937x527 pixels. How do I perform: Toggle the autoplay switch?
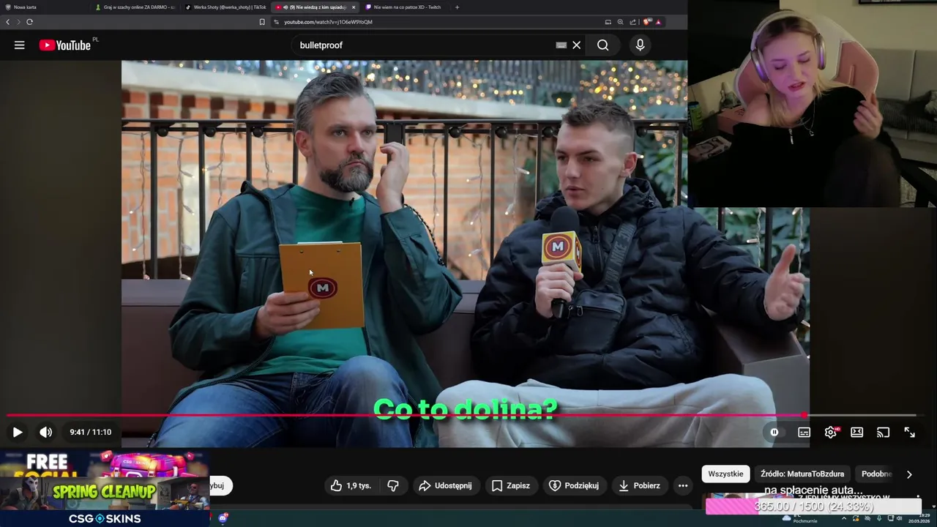(774, 433)
